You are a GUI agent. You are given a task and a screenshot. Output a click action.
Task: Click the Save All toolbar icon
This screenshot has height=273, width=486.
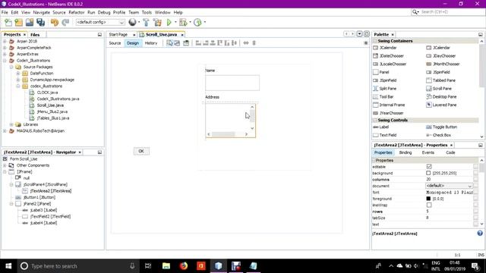tap(40, 22)
